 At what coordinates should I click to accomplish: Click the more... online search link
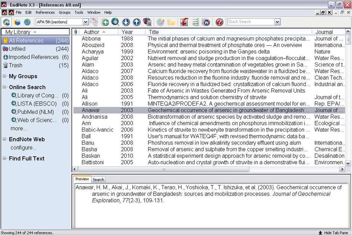19,128
